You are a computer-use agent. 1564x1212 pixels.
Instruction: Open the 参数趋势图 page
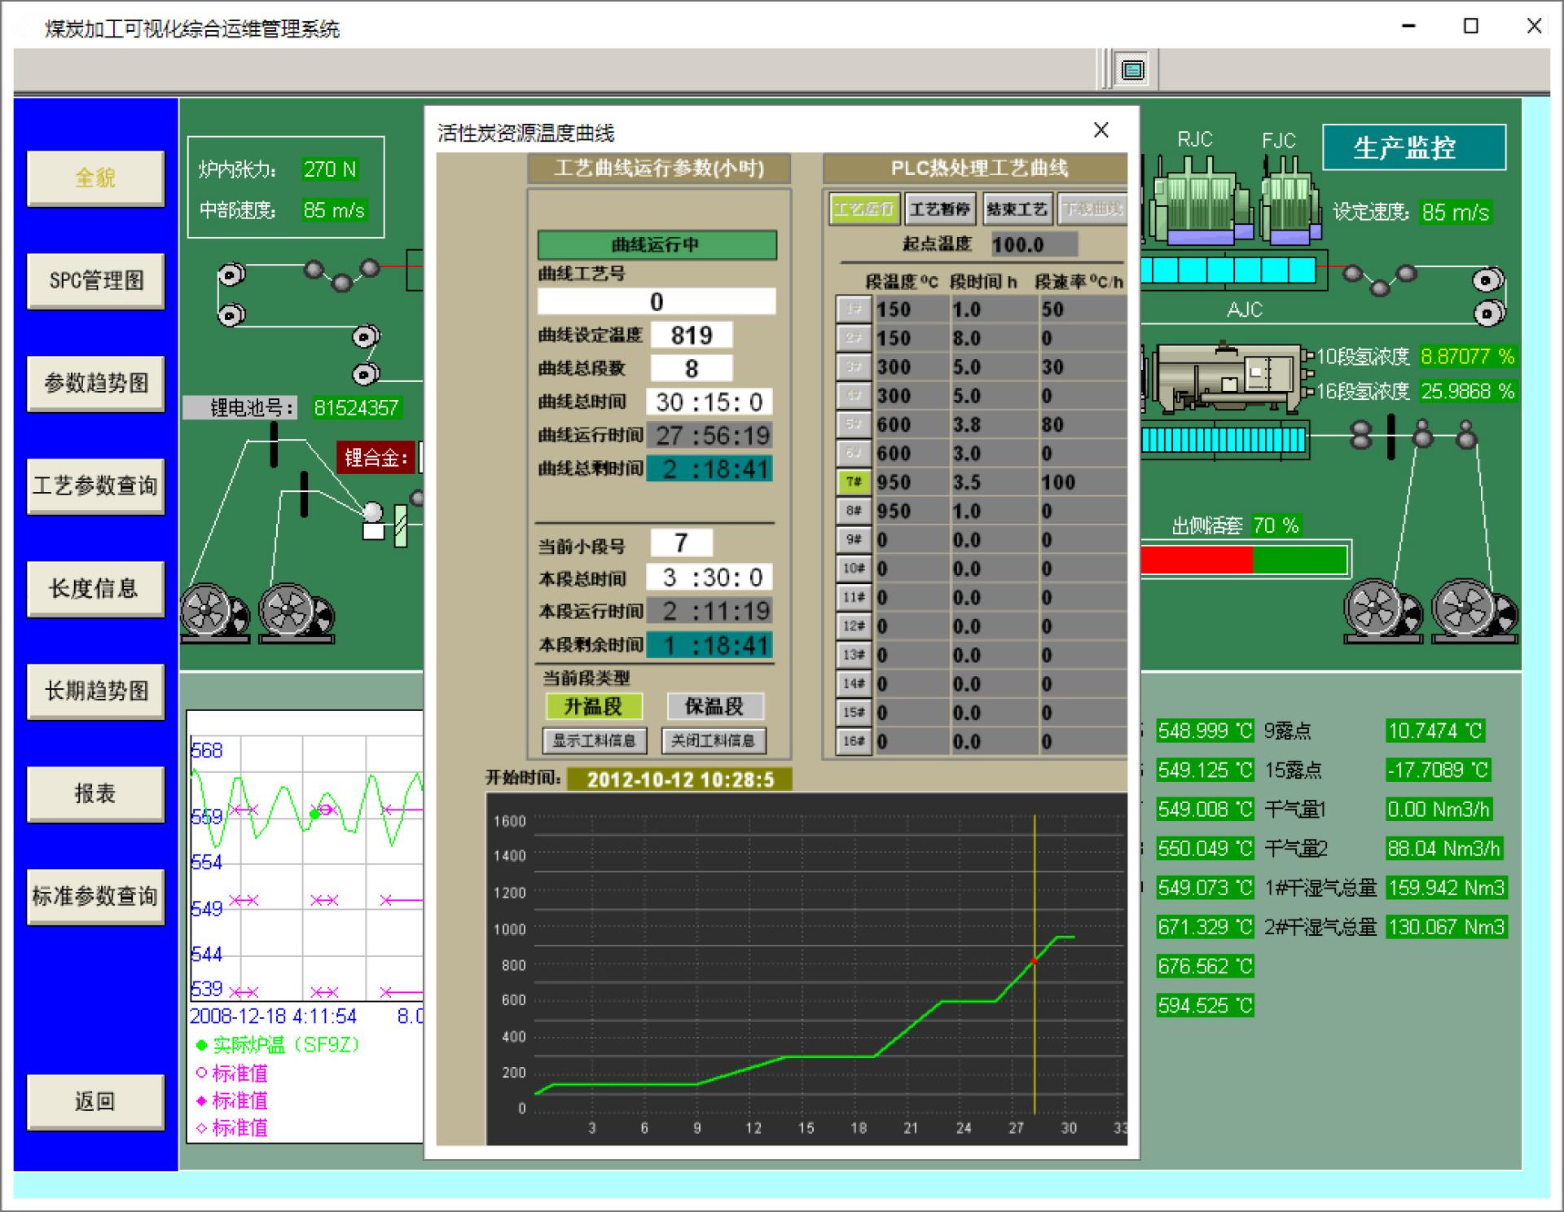[96, 384]
